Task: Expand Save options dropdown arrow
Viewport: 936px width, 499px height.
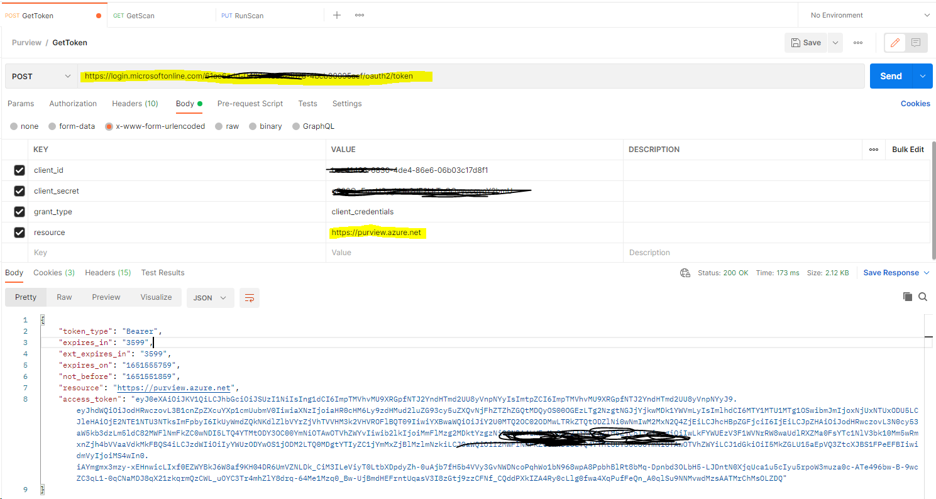Action: pyautogui.click(x=835, y=43)
